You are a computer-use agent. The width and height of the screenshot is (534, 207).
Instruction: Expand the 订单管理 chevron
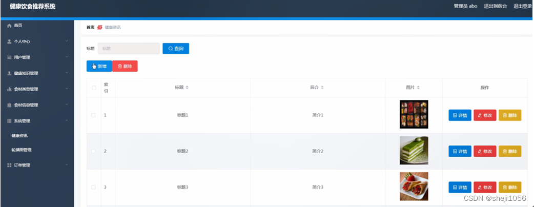tap(67, 165)
